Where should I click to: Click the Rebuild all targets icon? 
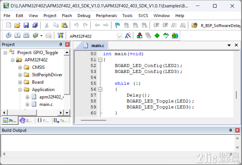pyautogui.click(x=26, y=35)
